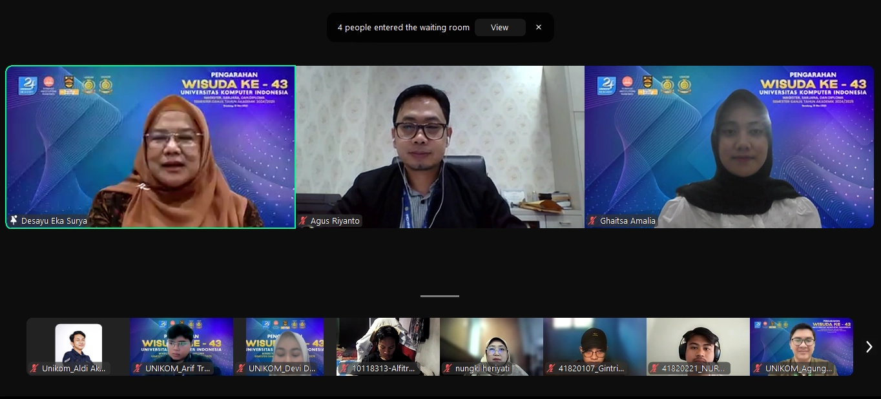Click the divider handle above the thumbnail strip
Image resolution: width=881 pixels, height=399 pixels.
[440, 296]
